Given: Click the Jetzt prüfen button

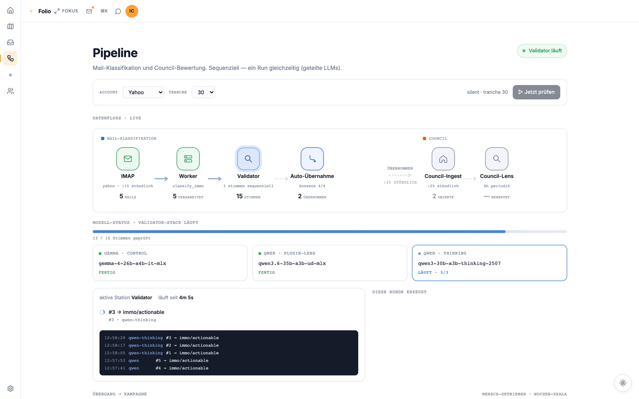Looking at the screenshot, I should (x=536, y=92).
